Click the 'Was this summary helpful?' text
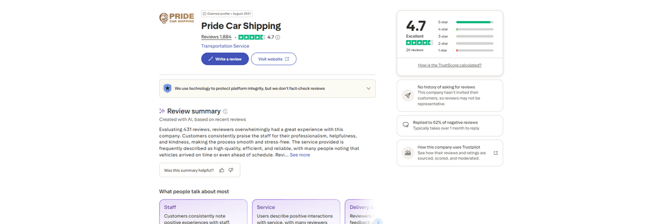 [x=189, y=171]
